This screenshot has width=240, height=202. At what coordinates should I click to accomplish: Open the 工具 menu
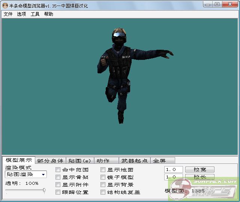pos(35,14)
